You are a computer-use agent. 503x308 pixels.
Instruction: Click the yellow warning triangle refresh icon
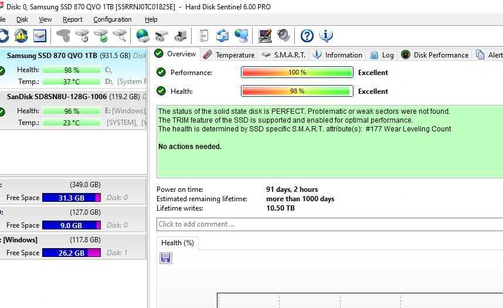(x=21, y=35)
